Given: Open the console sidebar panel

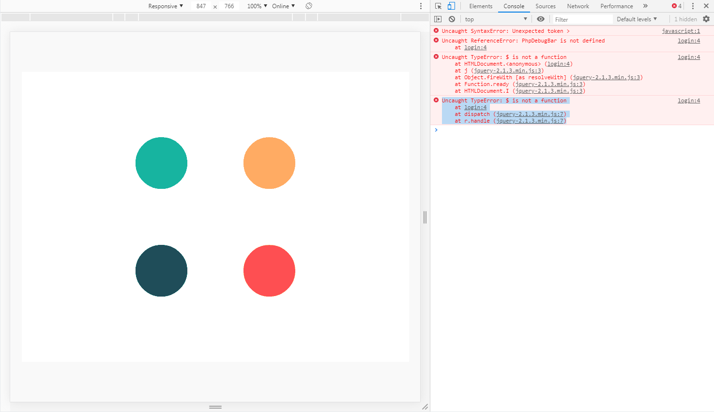Looking at the screenshot, I should pyautogui.click(x=438, y=19).
